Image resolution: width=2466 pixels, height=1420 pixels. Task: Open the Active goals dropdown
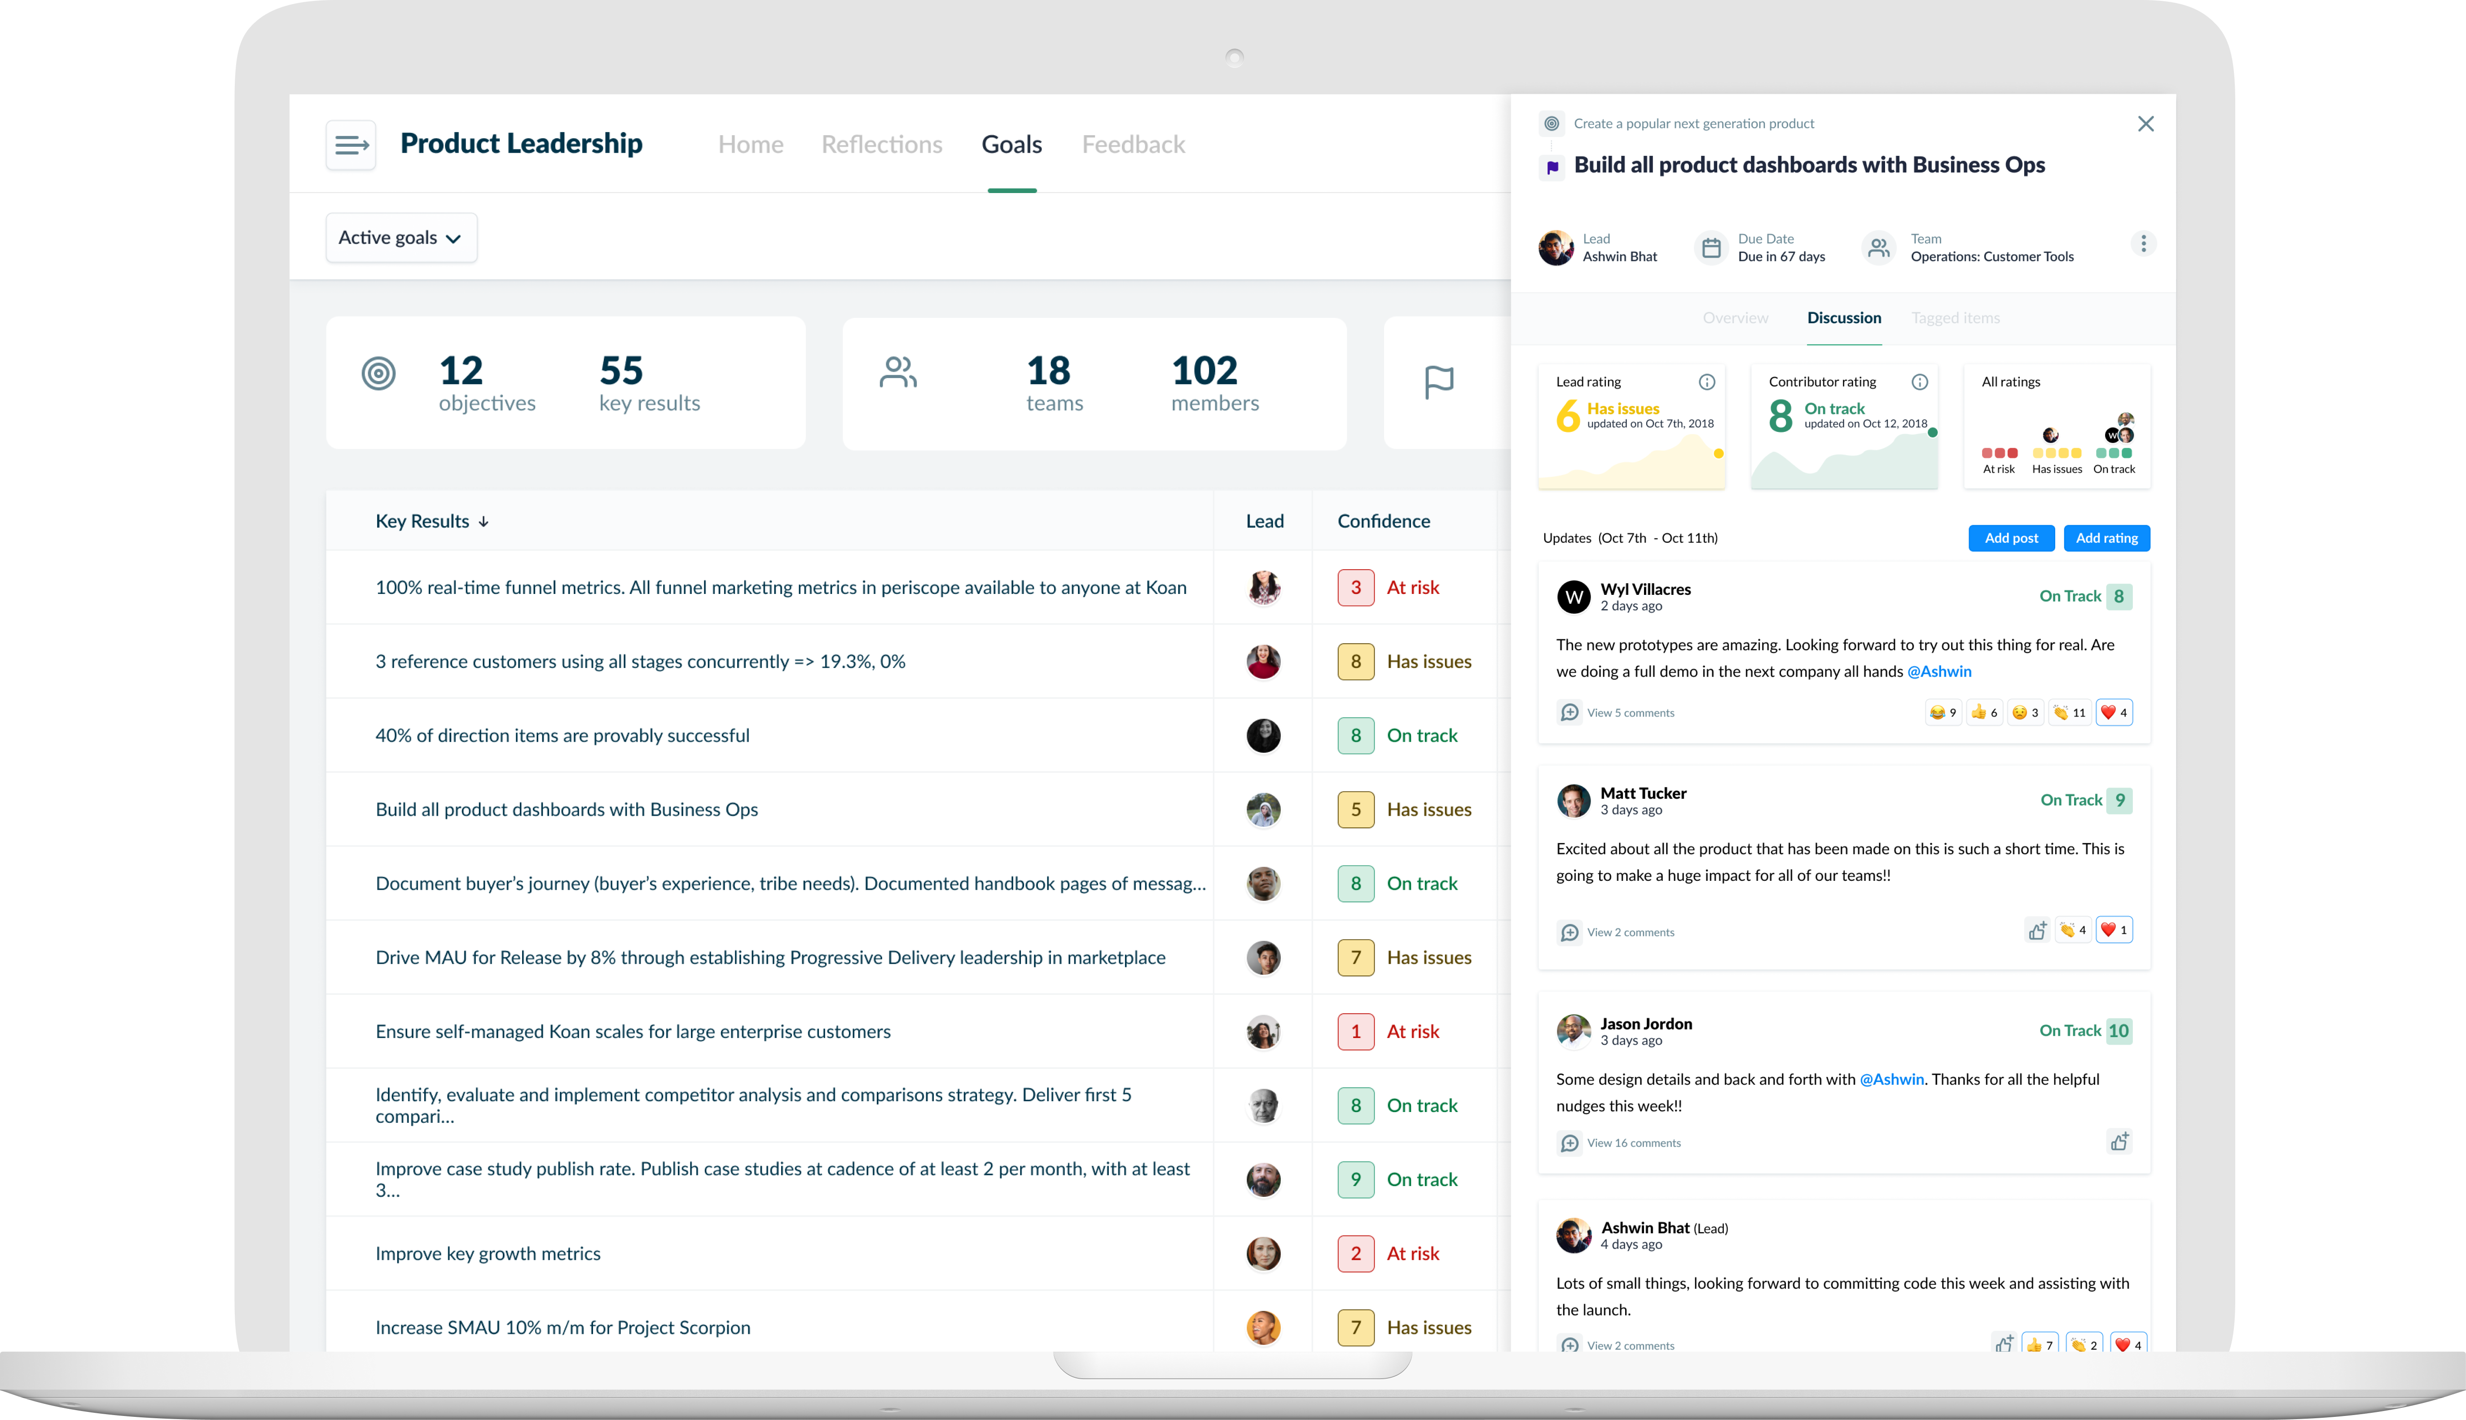point(401,238)
